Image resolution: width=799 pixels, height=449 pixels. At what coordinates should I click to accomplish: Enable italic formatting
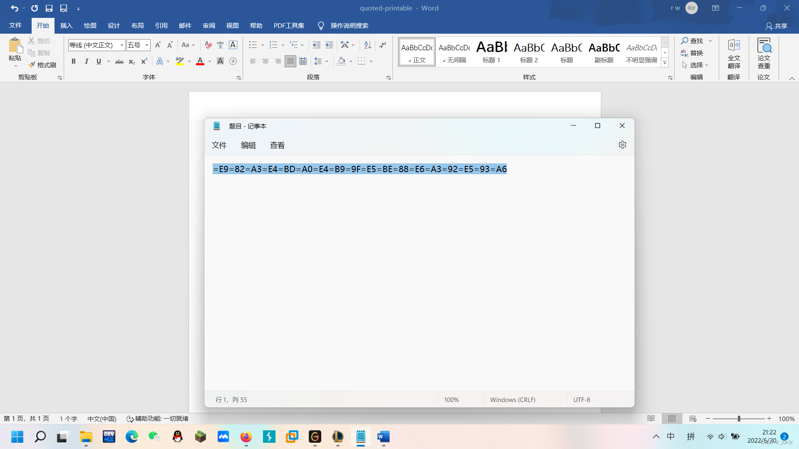pos(86,61)
